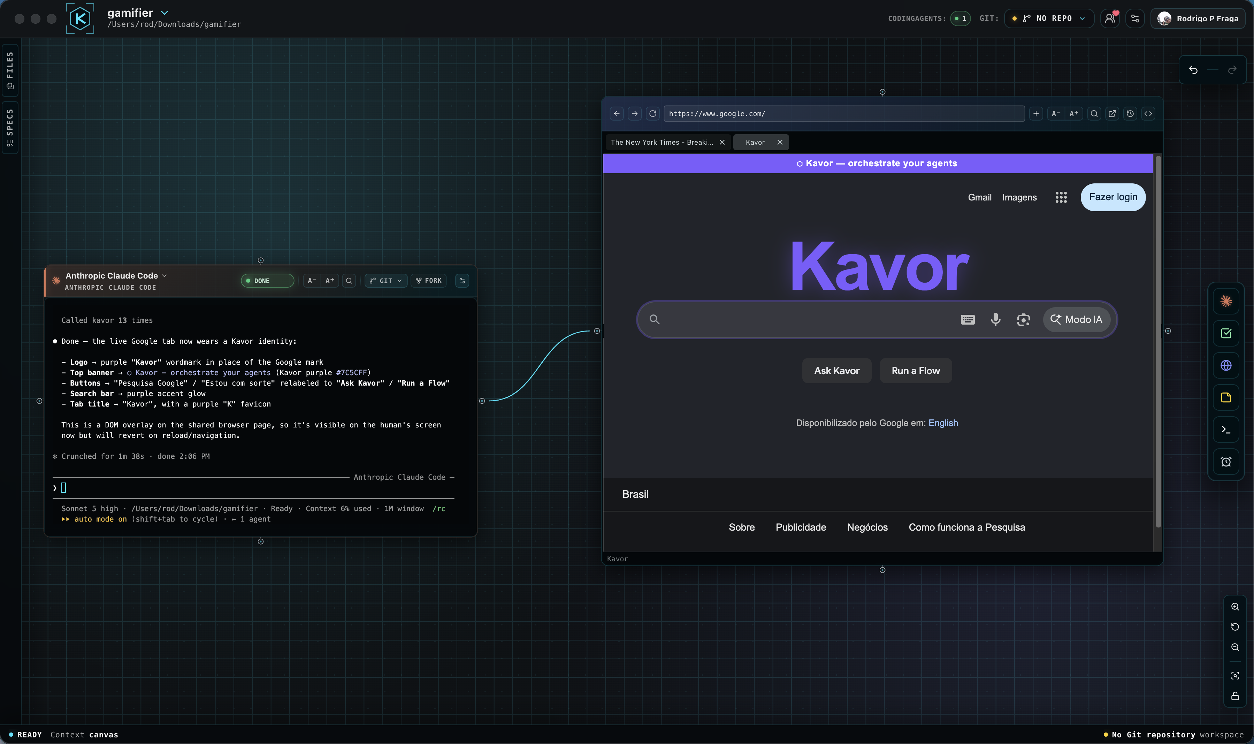Screen dimensions: 1254x744
Task: Open the gamifier project dropdown
Action: [x=165, y=13]
